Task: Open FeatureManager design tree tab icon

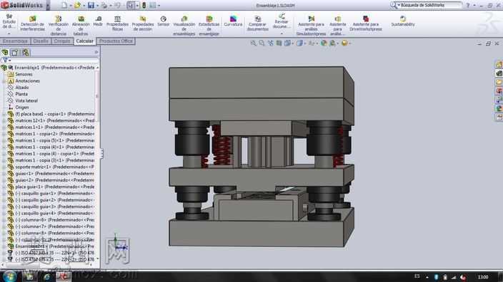Action: [x=5, y=53]
